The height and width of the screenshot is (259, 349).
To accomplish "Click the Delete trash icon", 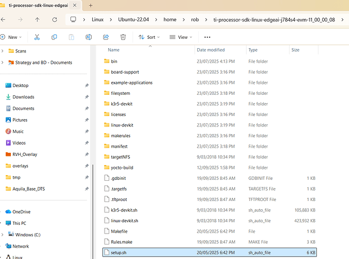I will click(x=123, y=37).
